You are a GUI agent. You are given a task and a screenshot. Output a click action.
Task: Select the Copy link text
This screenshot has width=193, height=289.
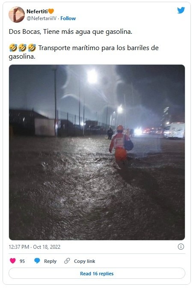click(85, 261)
